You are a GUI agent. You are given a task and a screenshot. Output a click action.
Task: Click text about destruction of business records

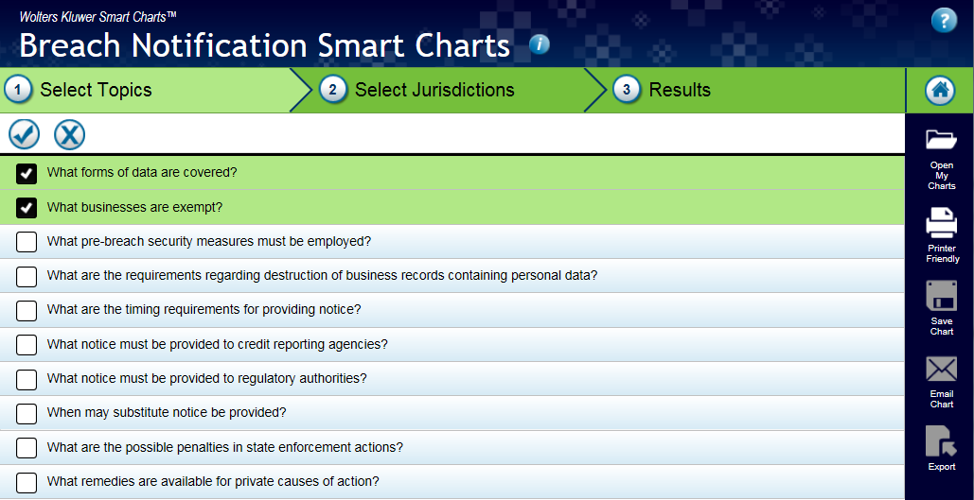point(323,275)
